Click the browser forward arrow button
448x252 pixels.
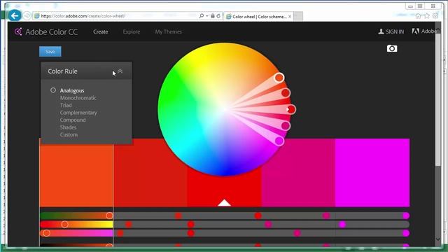pos(27,15)
